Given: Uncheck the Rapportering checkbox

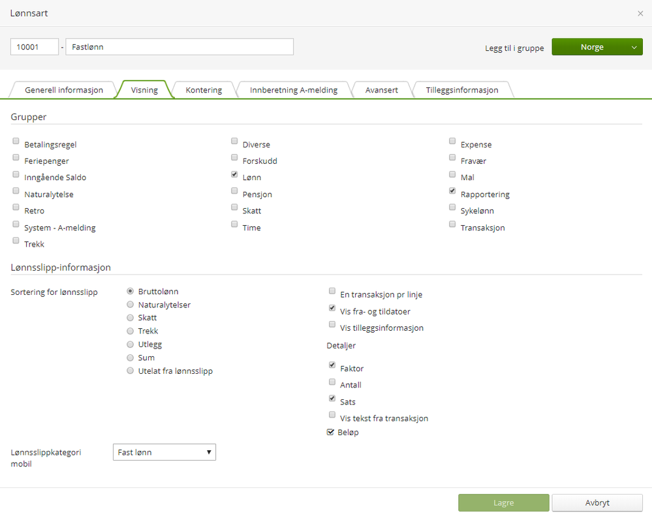Looking at the screenshot, I should tap(452, 191).
